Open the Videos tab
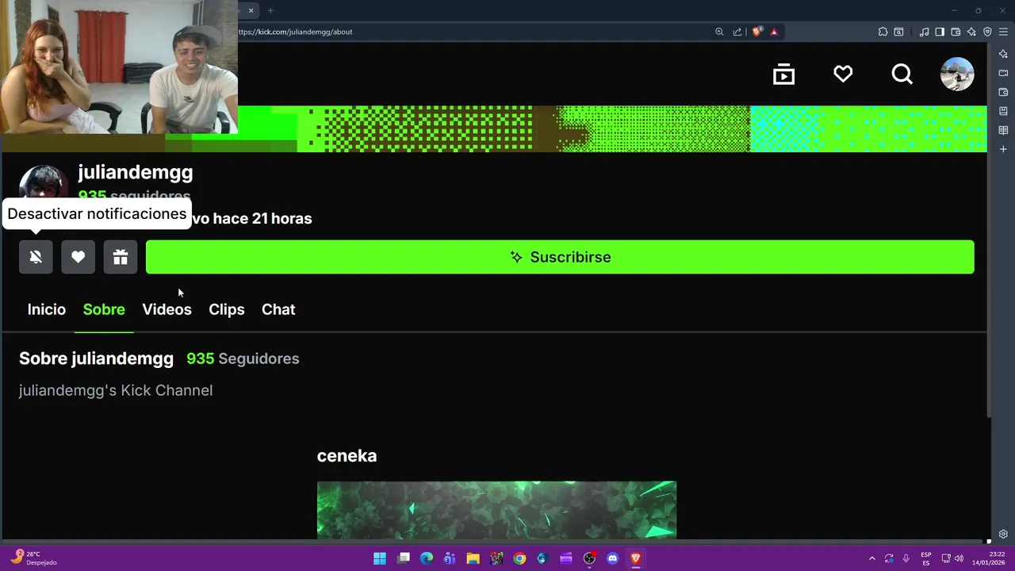This screenshot has height=571, width=1015. click(167, 309)
